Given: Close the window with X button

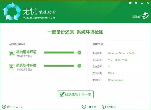Looking at the screenshot, I should [x=148, y=3].
